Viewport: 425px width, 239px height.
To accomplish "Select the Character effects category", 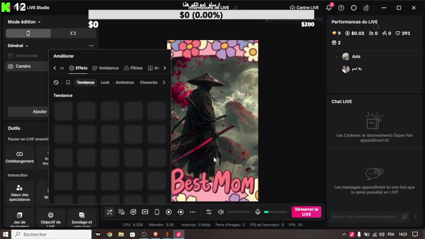I will [x=149, y=83].
